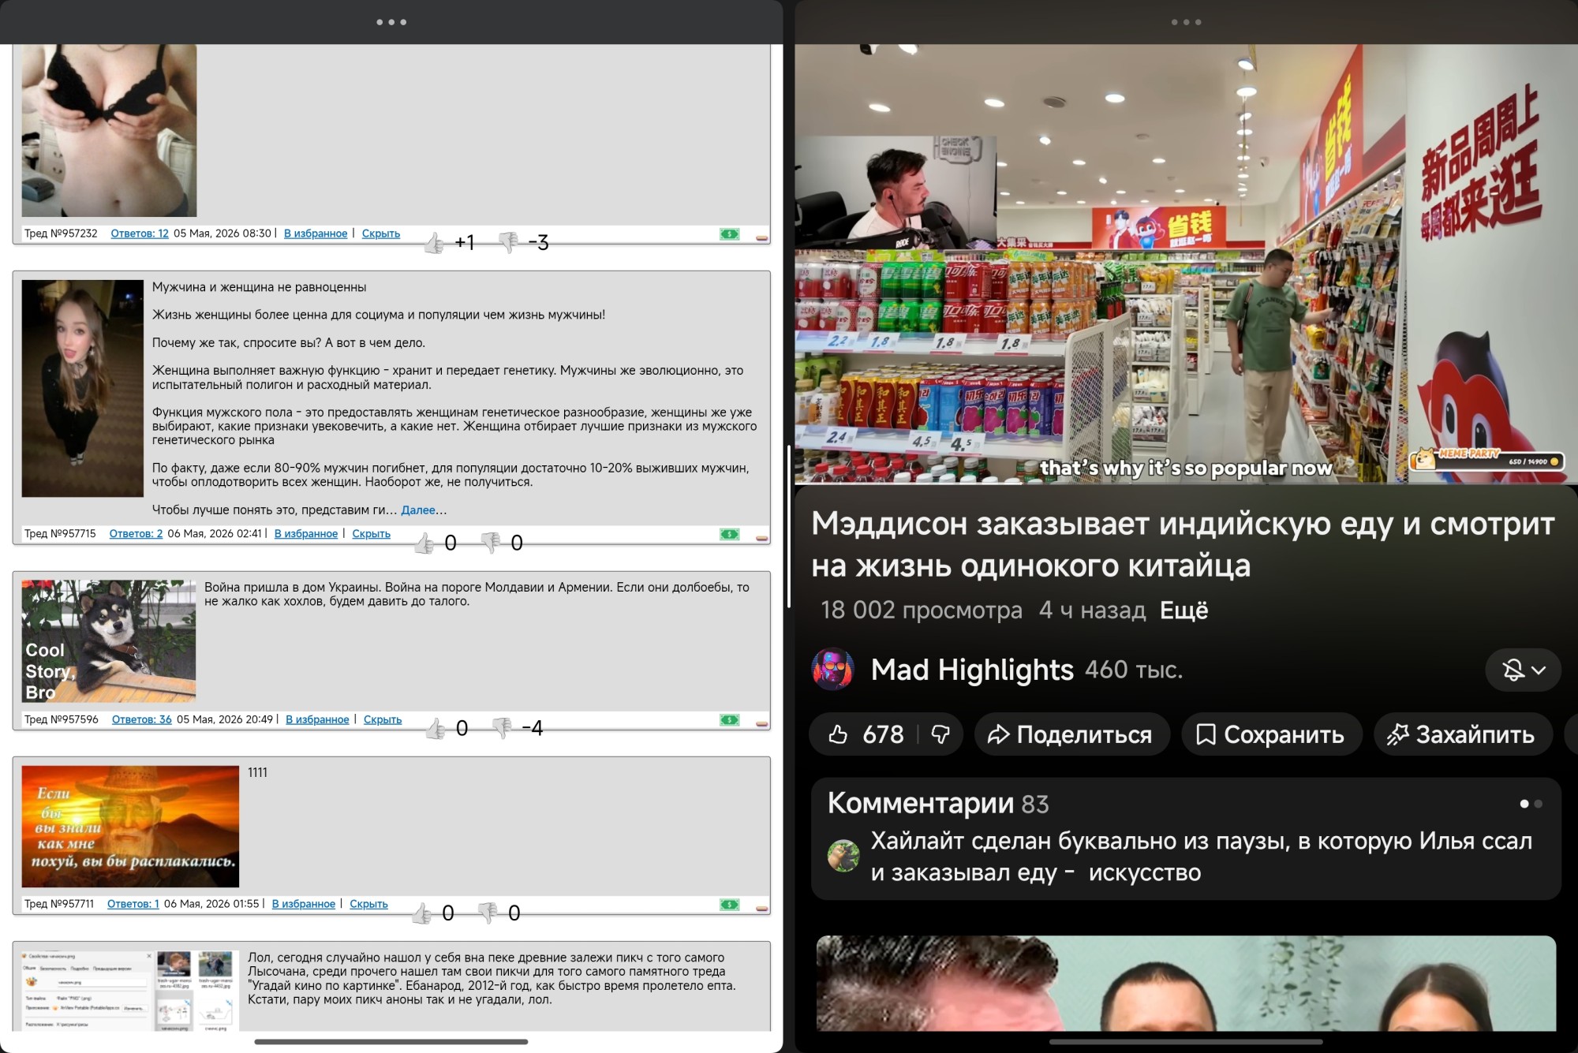1578x1053 pixels.
Task: Open the next video thumbnail below comments
Action: [1186, 984]
